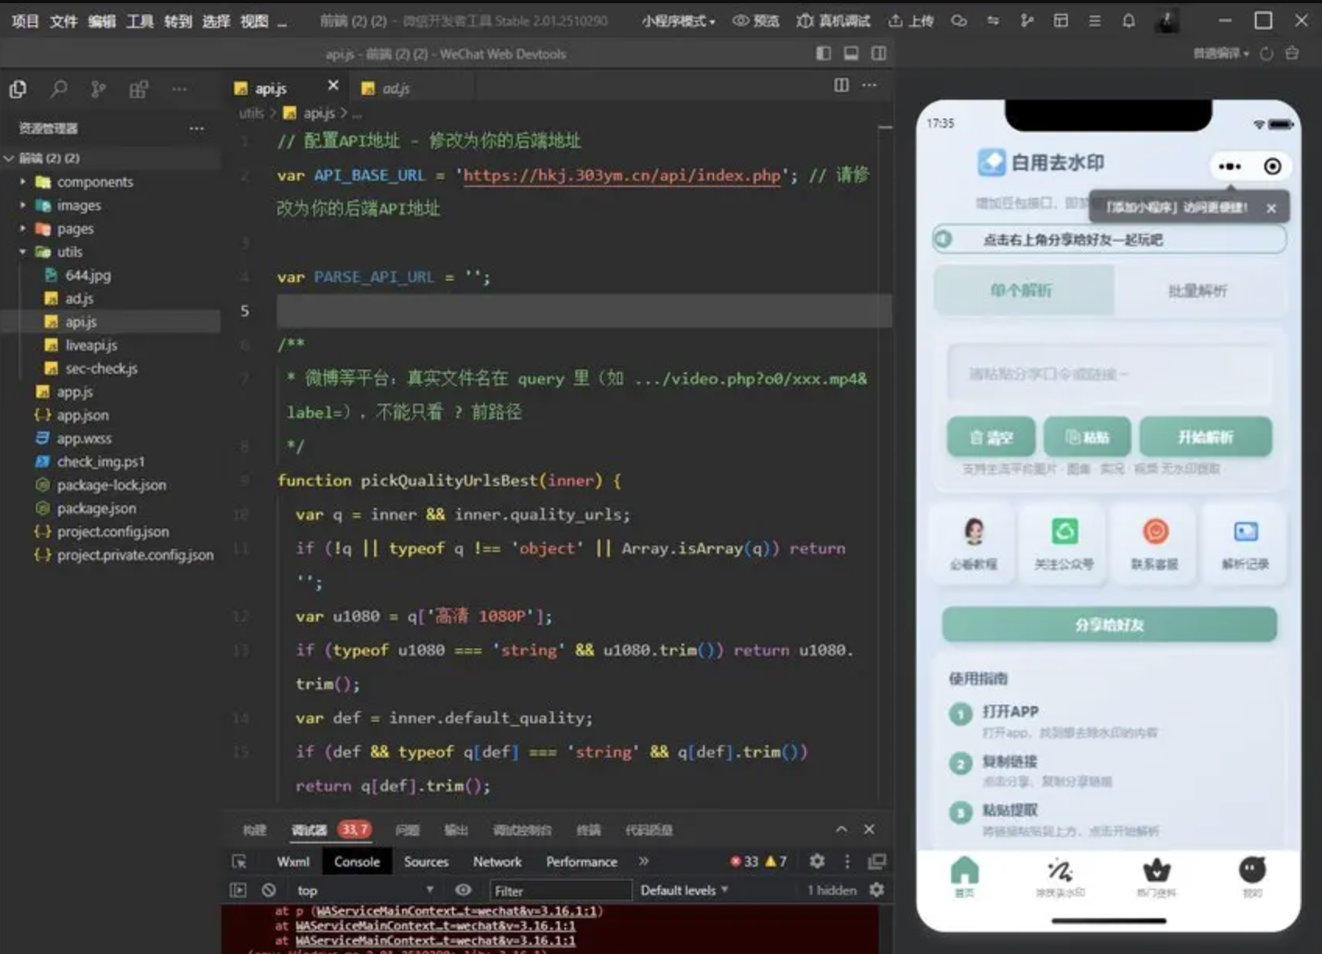The width and height of the screenshot is (1322, 954).
Task: Open the 项目 menu
Action: 25,21
